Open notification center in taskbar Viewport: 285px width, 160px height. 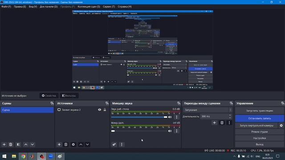click(277, 156)
